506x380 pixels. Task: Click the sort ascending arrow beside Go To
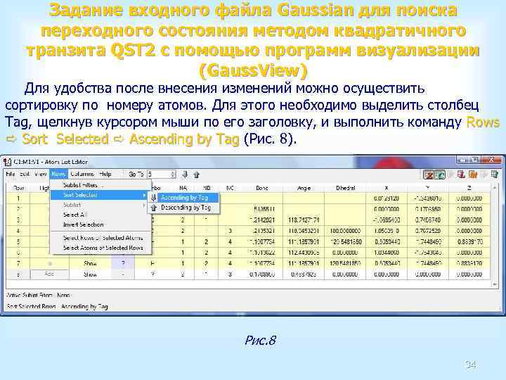(185, 175)
